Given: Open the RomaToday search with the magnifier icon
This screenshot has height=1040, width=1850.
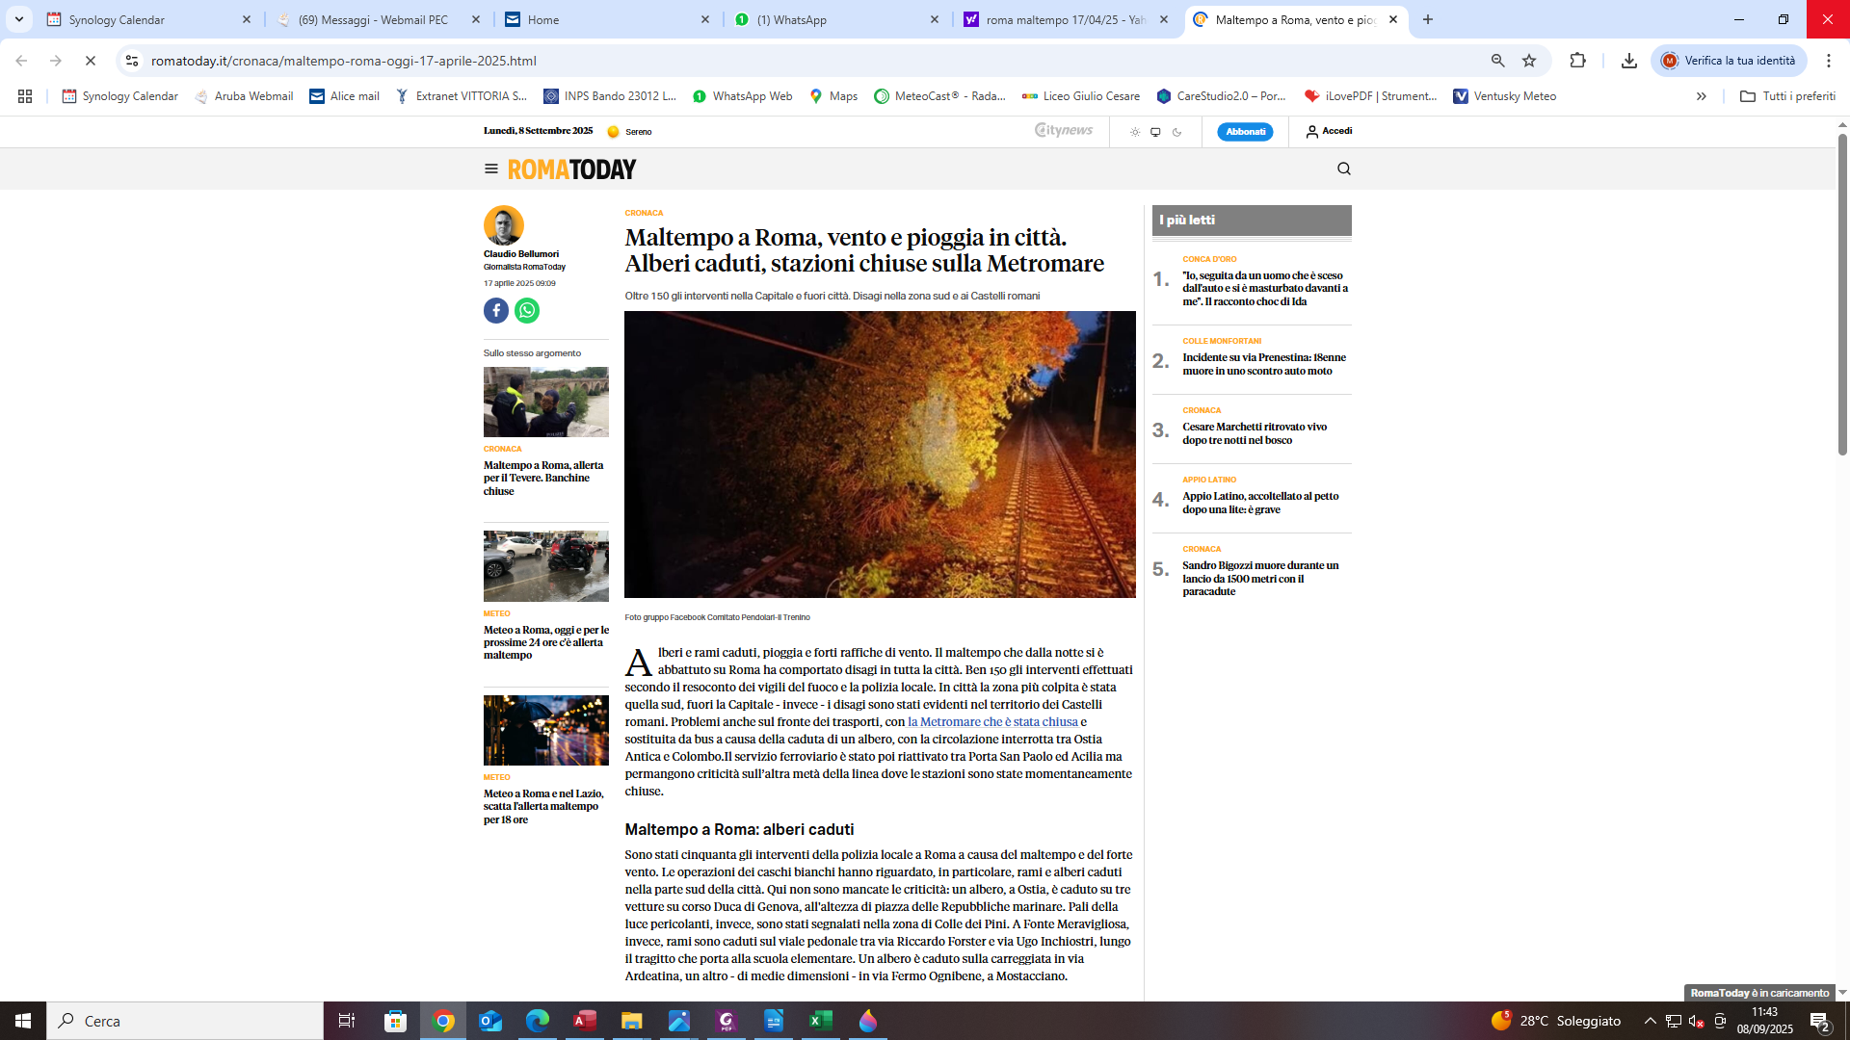Looking at the screenshot, I should tap(1343, 169).
